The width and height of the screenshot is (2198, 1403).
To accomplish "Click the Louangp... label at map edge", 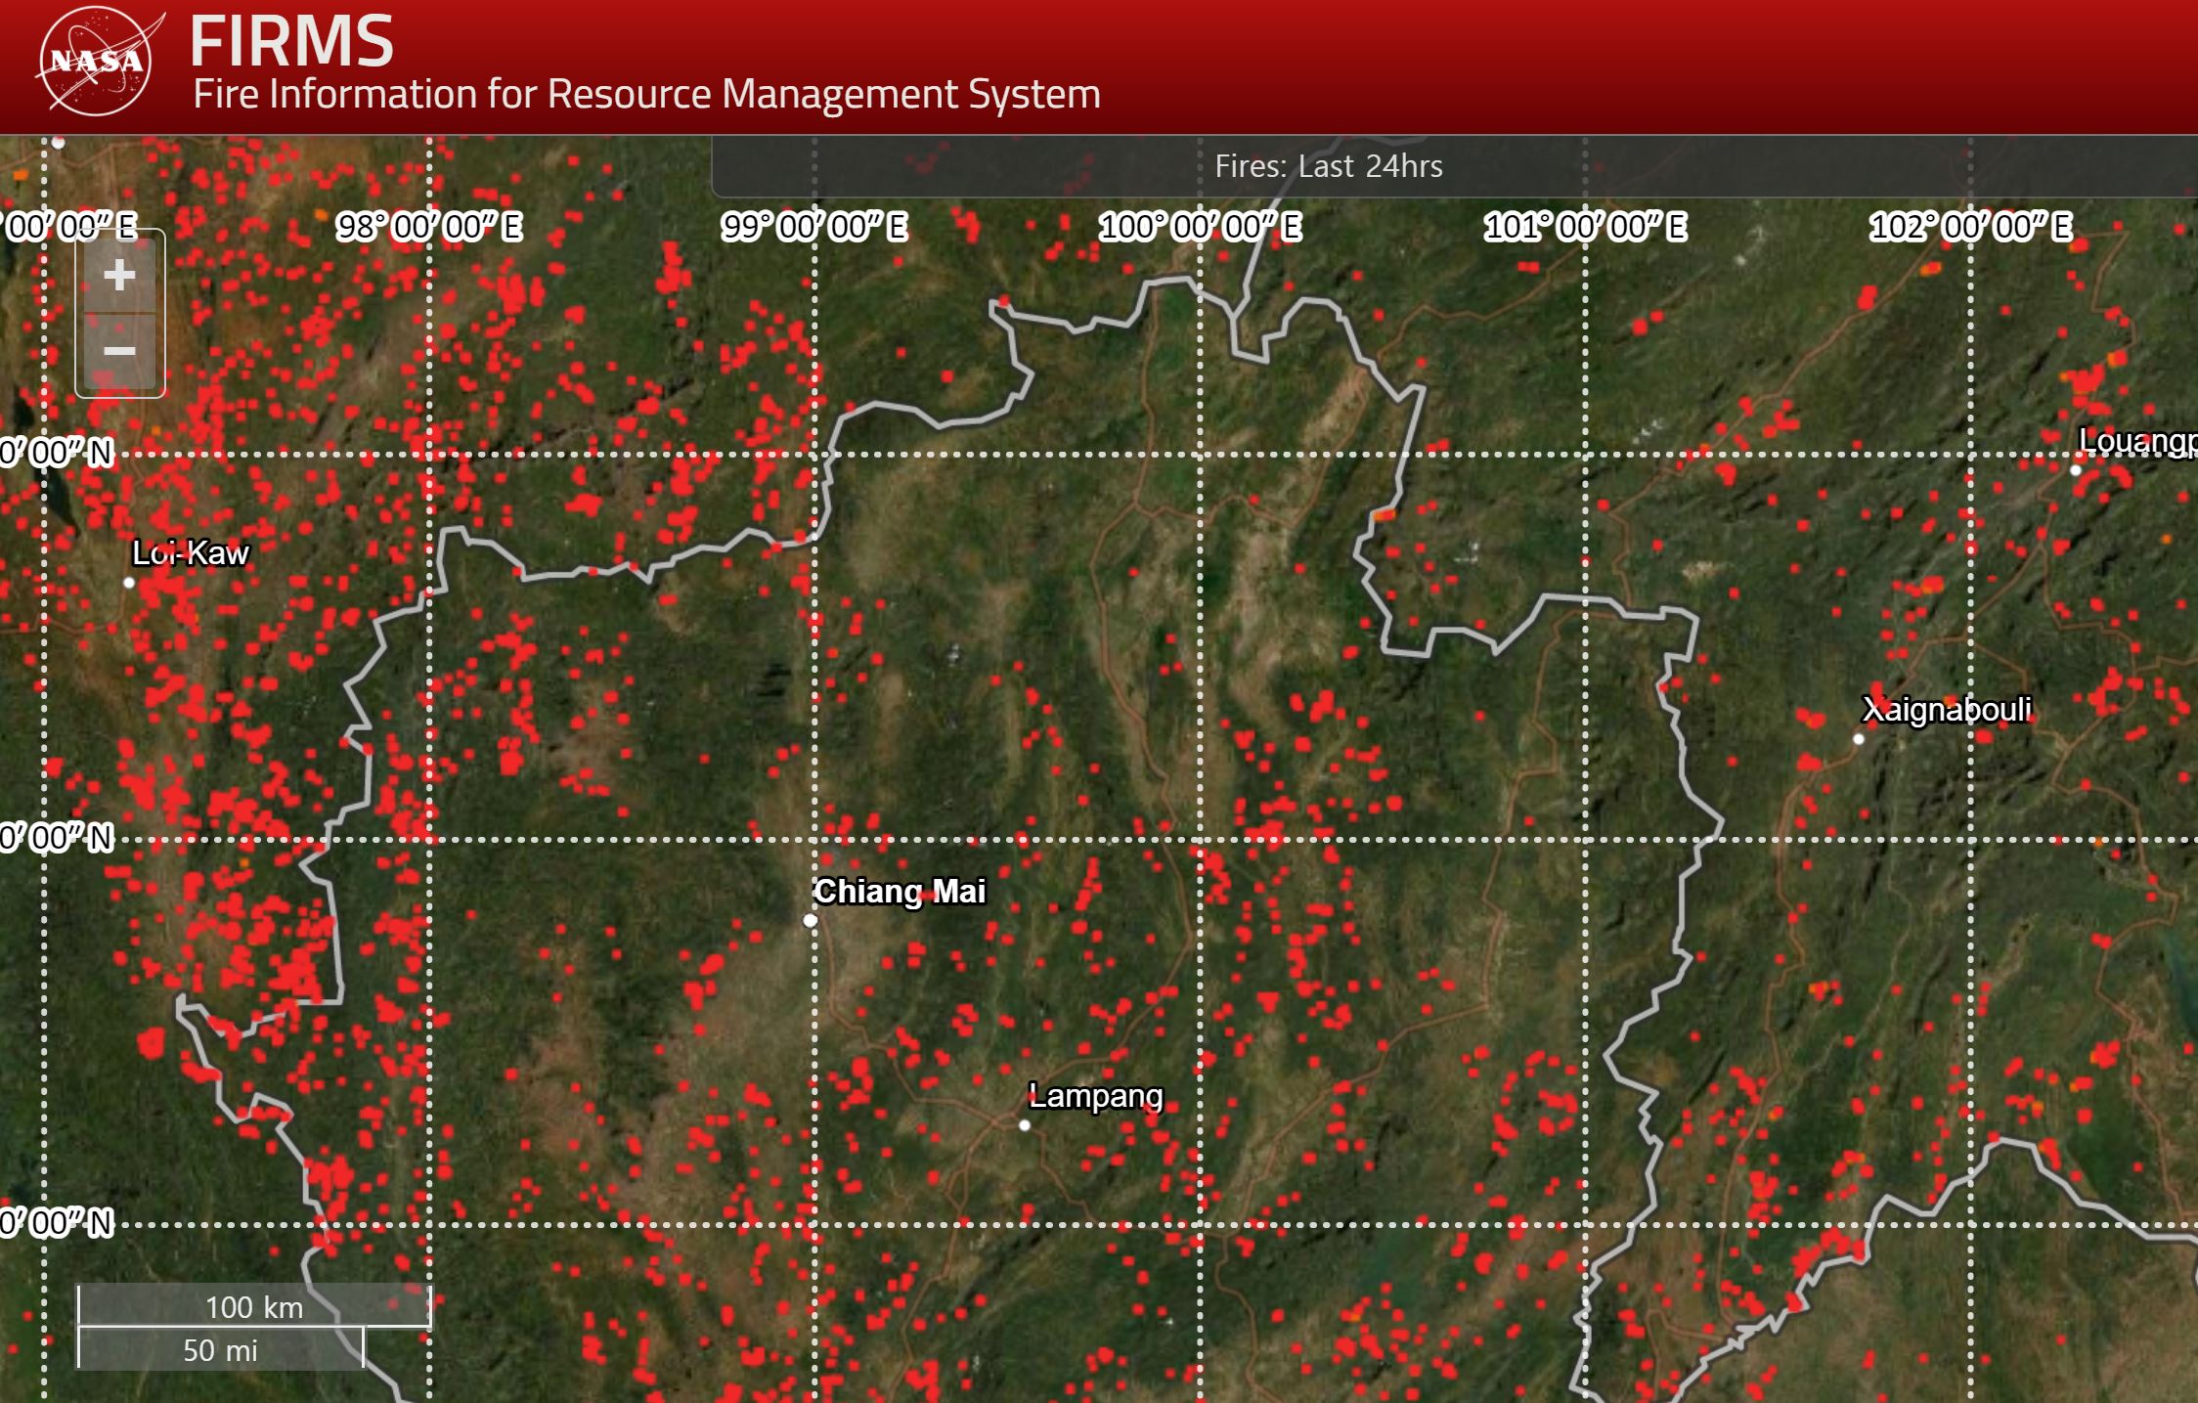I will (2137, 441).
